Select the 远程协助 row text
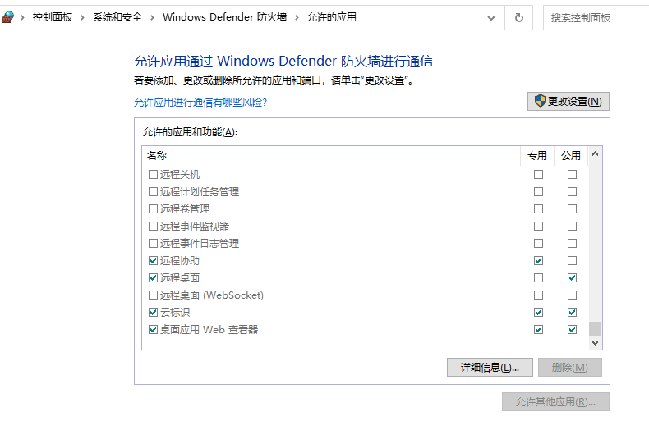This screenshot has width=649, height=426. [180, 260]
